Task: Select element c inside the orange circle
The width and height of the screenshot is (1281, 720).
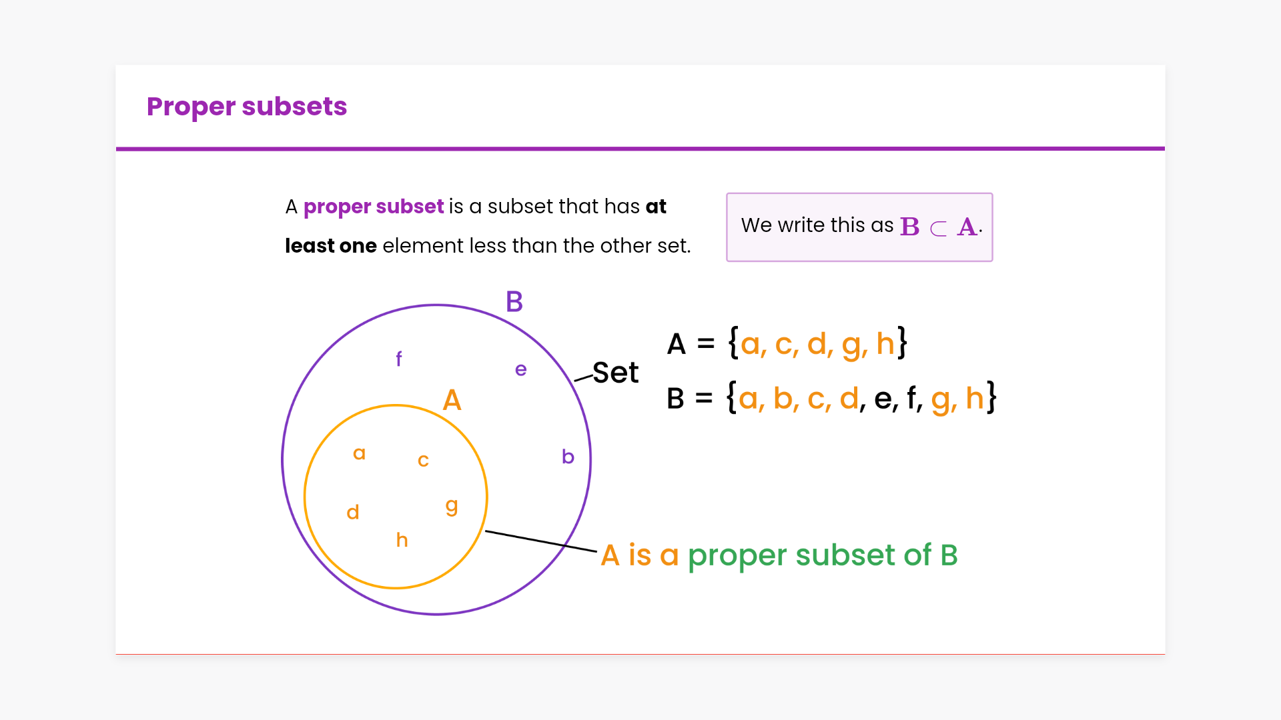Action: (423, 460)
